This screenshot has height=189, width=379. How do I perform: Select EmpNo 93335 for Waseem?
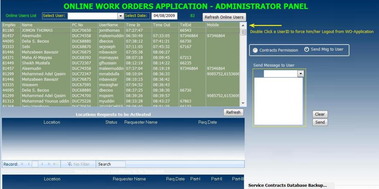point(8,85)
